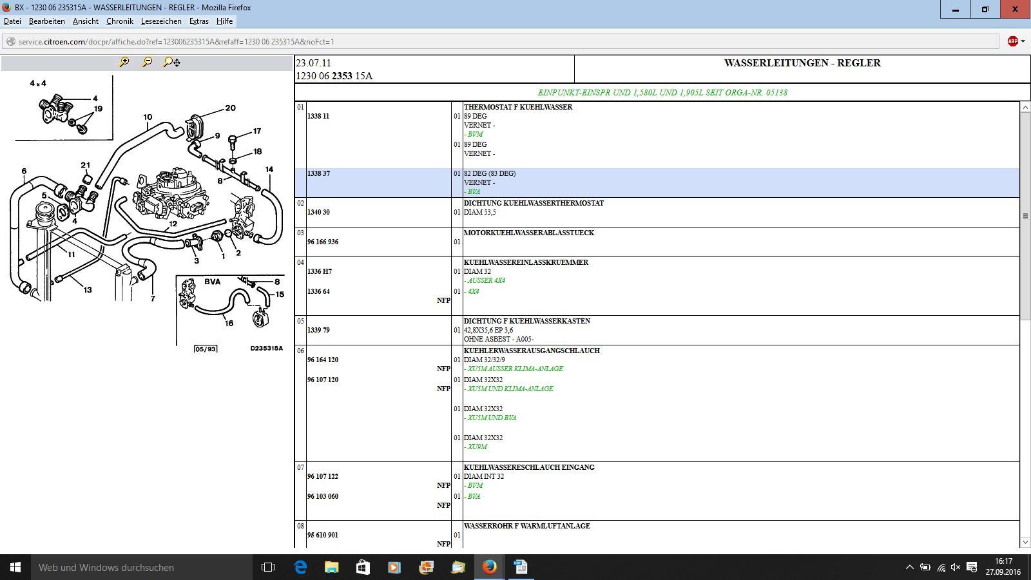Select part number 96 107 120
This screenshot has height=580, width=1031.
pos(323,380)
